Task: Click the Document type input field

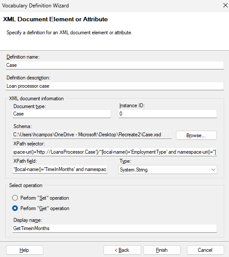Action: [62, 114]
